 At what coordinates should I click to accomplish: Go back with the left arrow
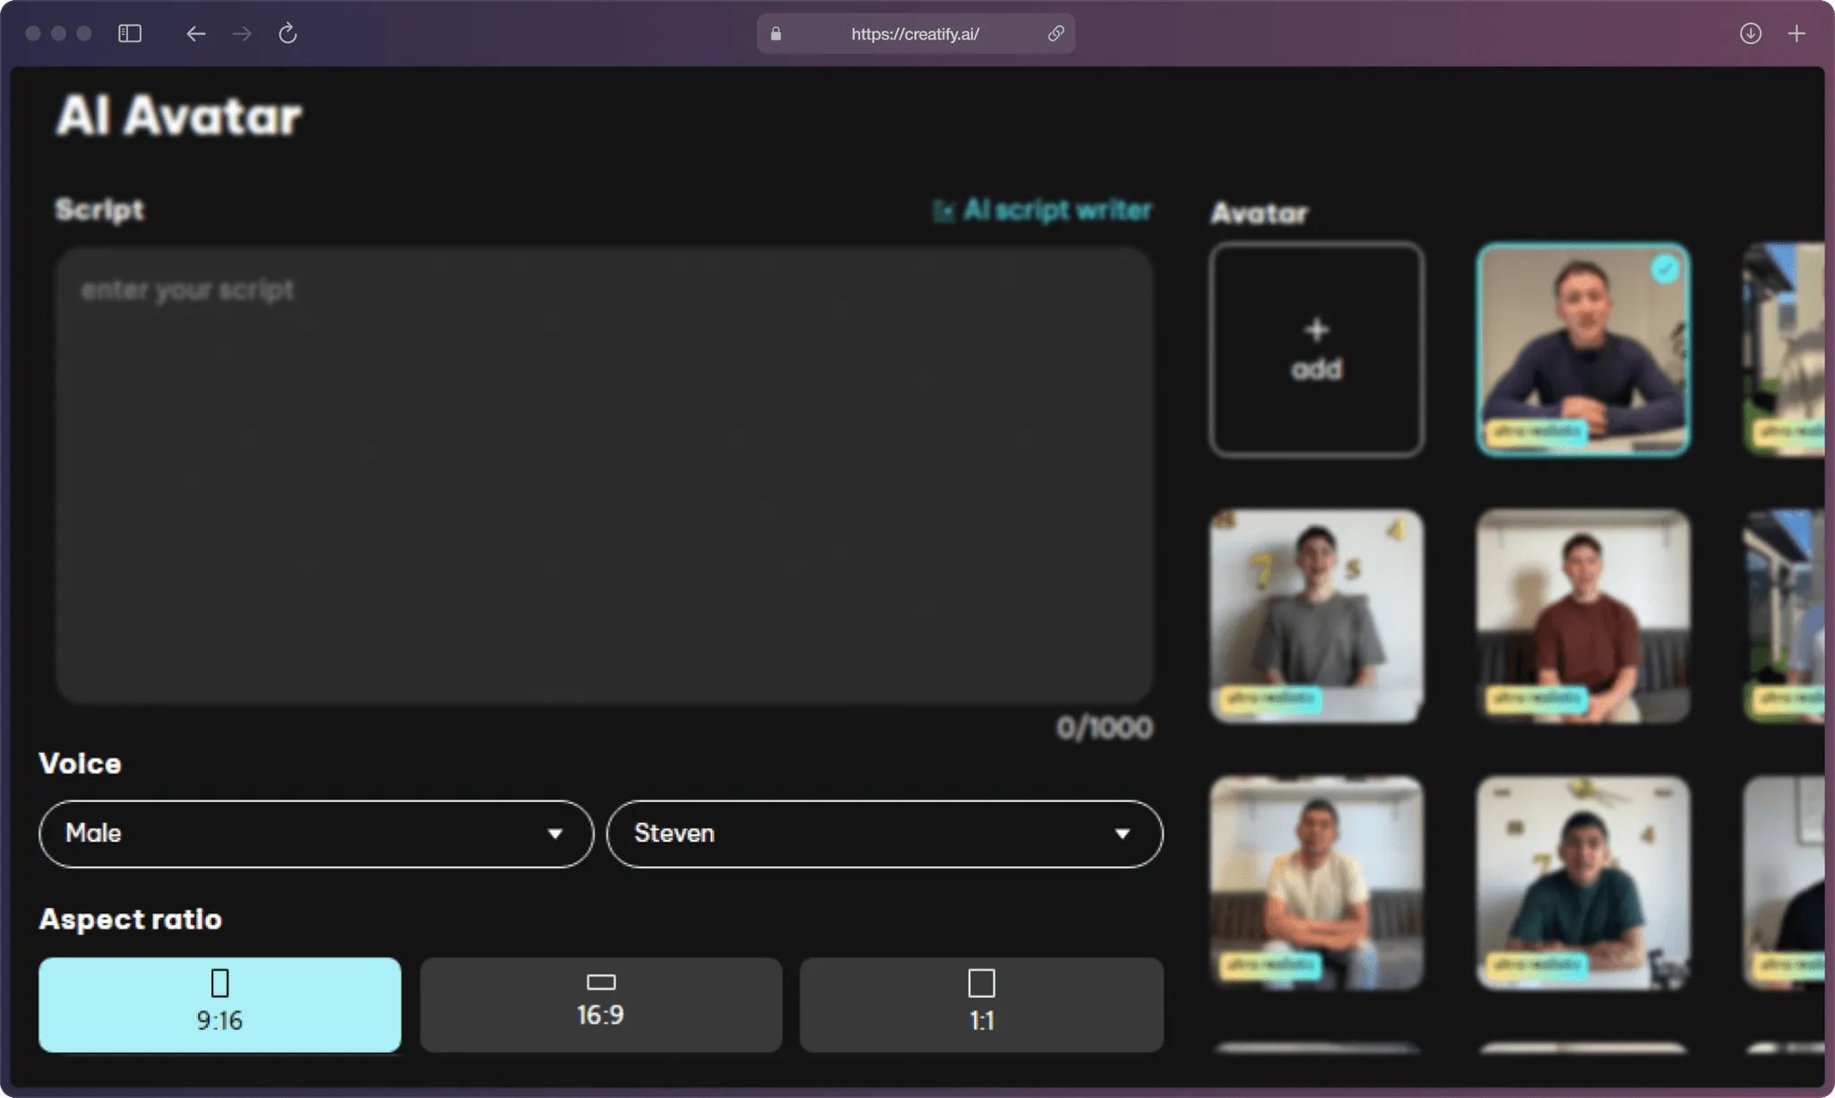pos(195,34)
